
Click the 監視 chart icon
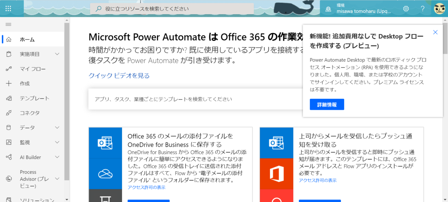[9, 142]
